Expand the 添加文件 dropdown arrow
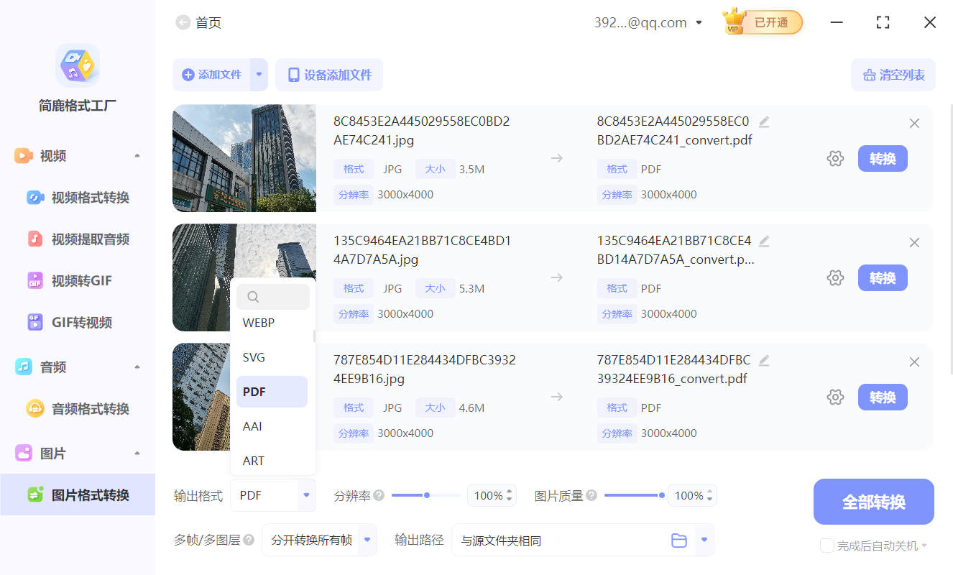The image size is (953, 575). (259, 75)
